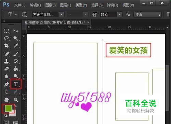This screenshot has width=171, height=124.
Task: Open 编辑(E) menu
Action: click(35, 5)
